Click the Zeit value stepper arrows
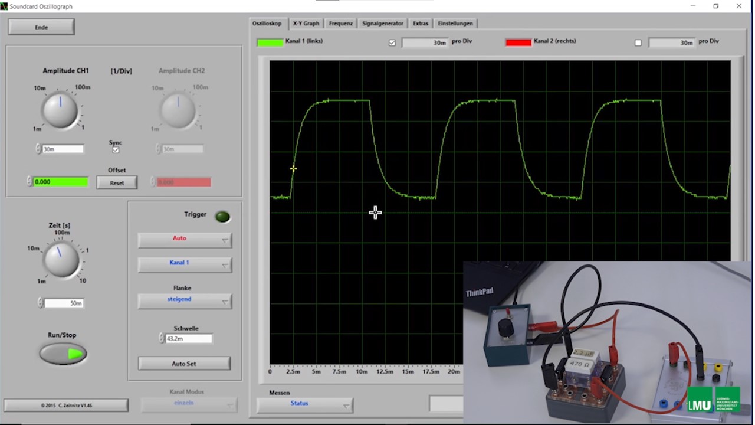 pyautogui.click(x=40, y=303)
